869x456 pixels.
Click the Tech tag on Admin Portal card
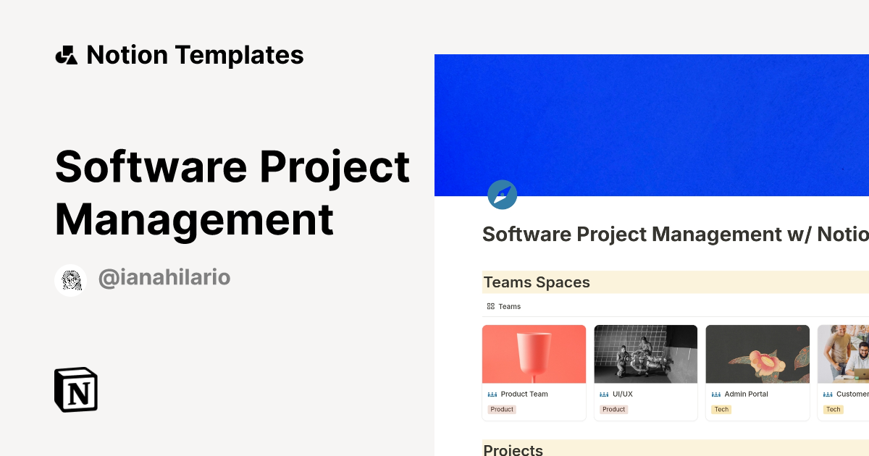[721, 409]
